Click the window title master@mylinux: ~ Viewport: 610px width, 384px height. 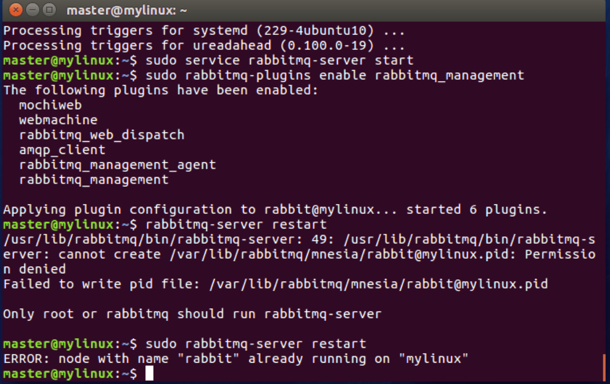(x=126, y=10)
